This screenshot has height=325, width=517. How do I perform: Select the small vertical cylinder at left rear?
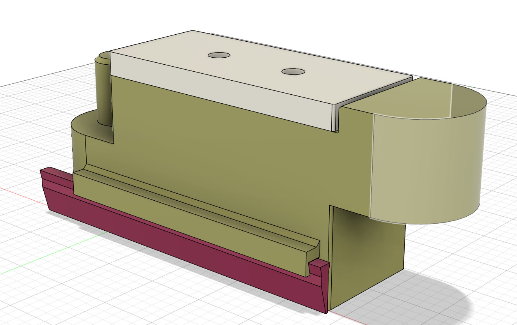coord(103,94)
